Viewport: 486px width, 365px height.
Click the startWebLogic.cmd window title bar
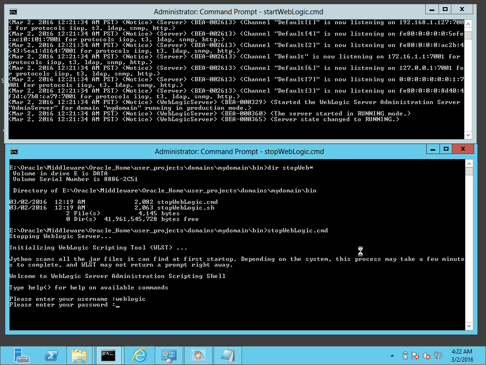pos(237,11)
